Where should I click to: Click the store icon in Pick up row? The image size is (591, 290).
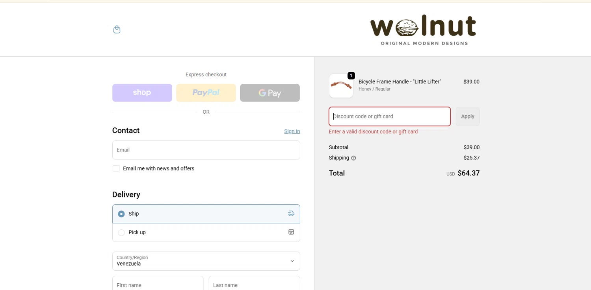pos(291,232)
